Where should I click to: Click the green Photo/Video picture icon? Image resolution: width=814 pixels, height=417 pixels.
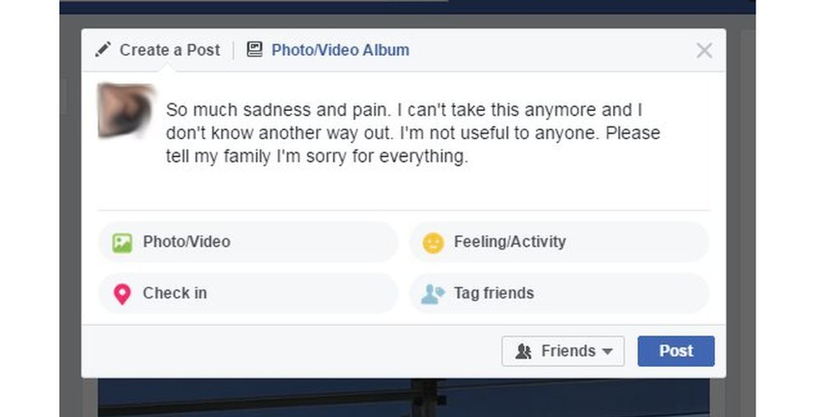click(x=123, y=243)
